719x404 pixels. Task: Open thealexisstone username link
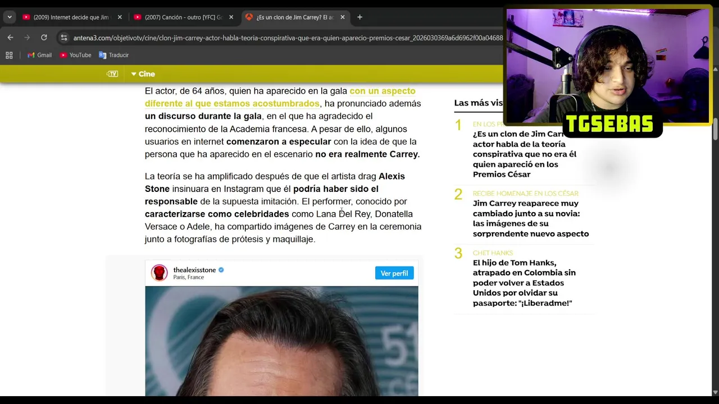194,270
